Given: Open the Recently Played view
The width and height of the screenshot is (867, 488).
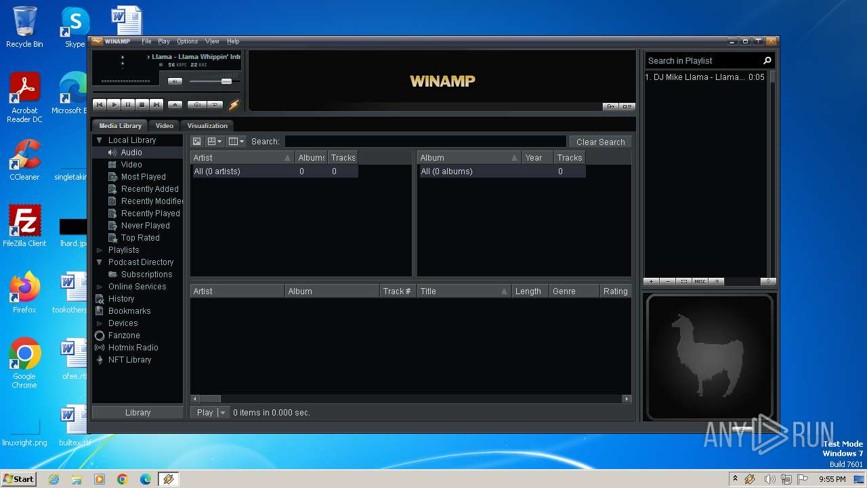Looking at the screenshot, I should point(150,213).
